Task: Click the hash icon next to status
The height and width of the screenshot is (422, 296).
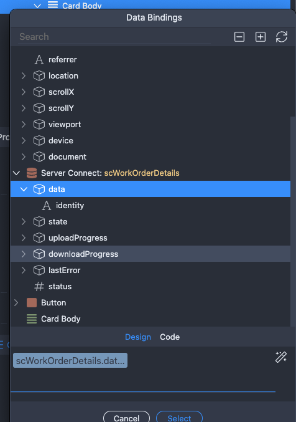Action: (39, 286)
